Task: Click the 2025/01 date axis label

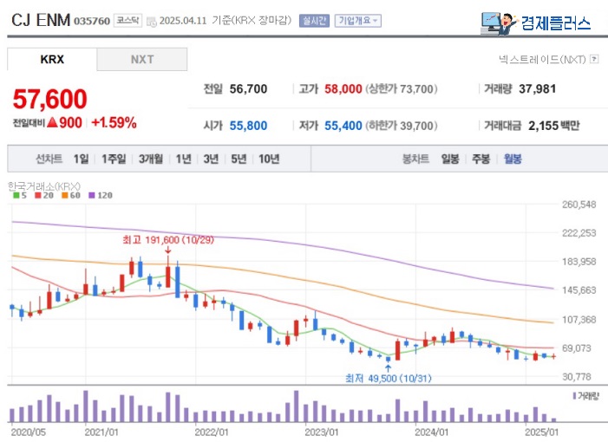Action: coord(541,432)
